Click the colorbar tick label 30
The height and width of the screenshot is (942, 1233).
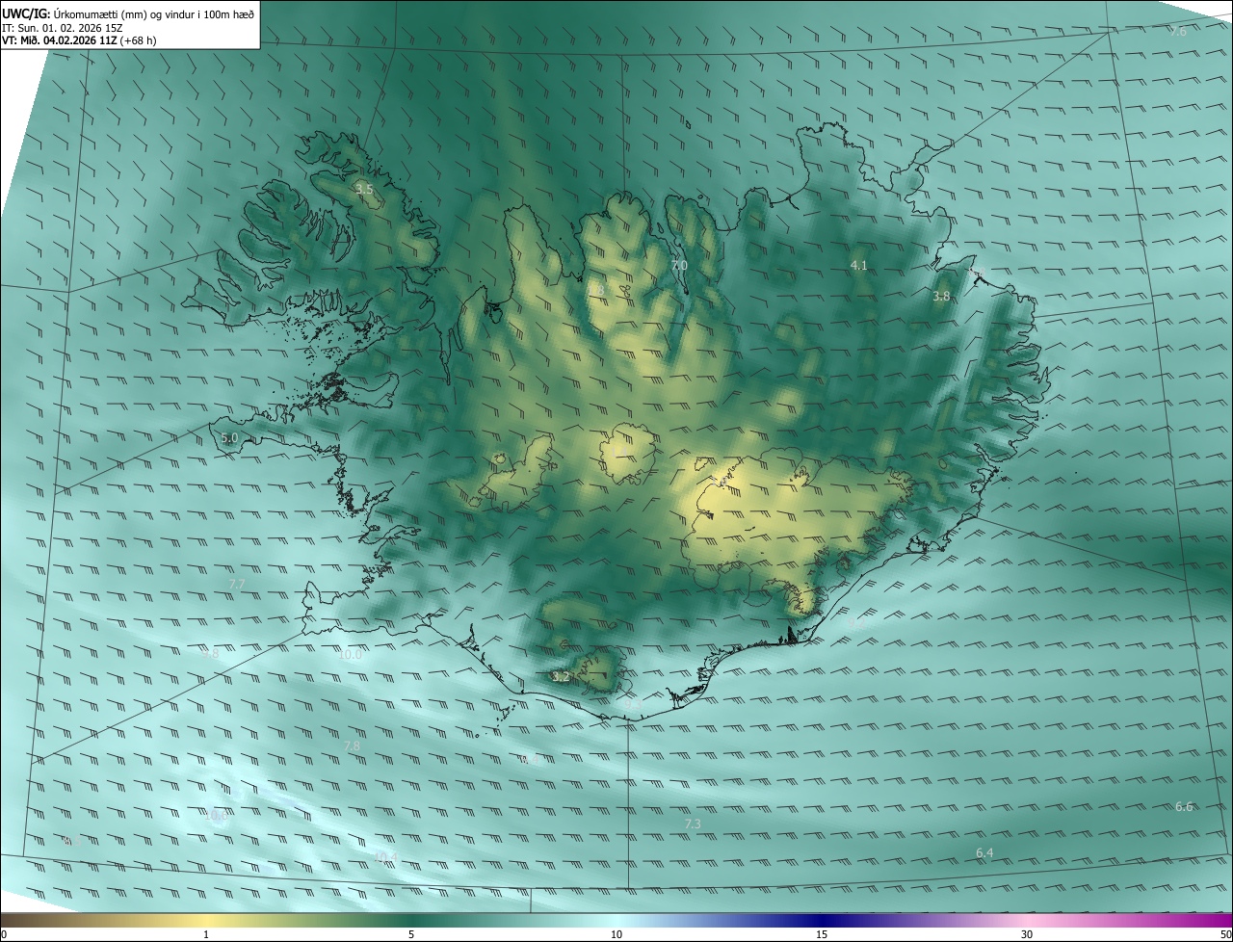point(1027,934)
